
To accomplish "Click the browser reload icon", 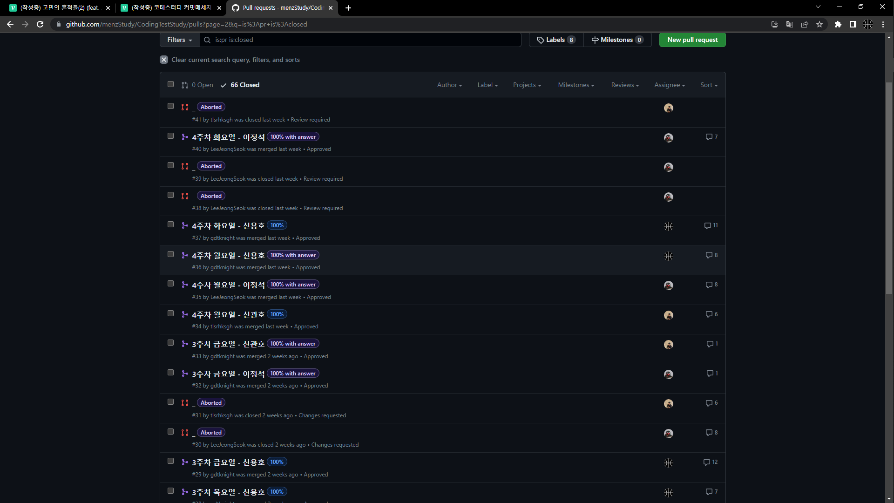I will point(40,24).
